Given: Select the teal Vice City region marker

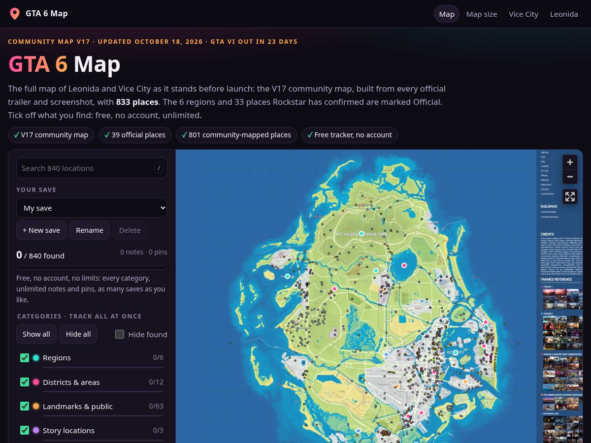Looking at the screenshot, I should pos(456,352).
